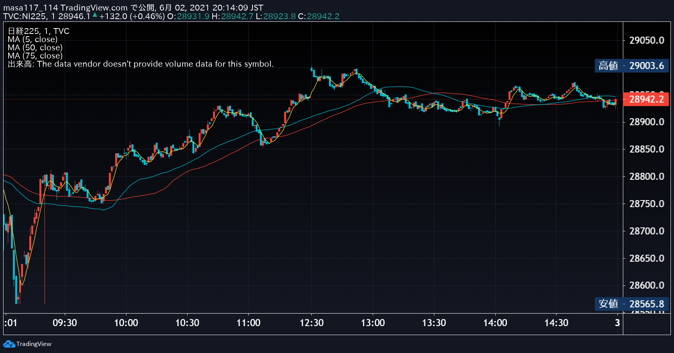The height and width of the screenshot is (353, 674).
Task: Click the 12:30 time axis label
Action: [x=311, y=323]
